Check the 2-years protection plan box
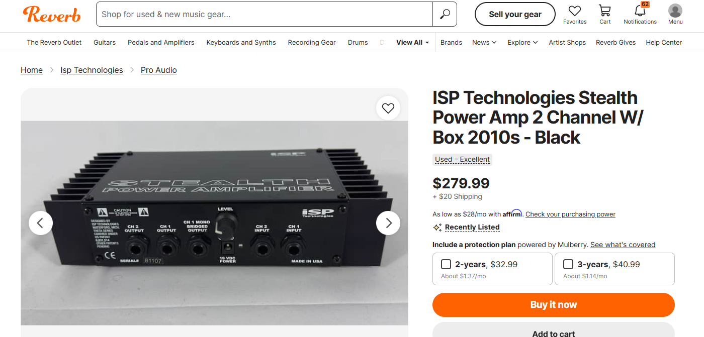This screenshot has width=704, height=337. pos(446,264)
